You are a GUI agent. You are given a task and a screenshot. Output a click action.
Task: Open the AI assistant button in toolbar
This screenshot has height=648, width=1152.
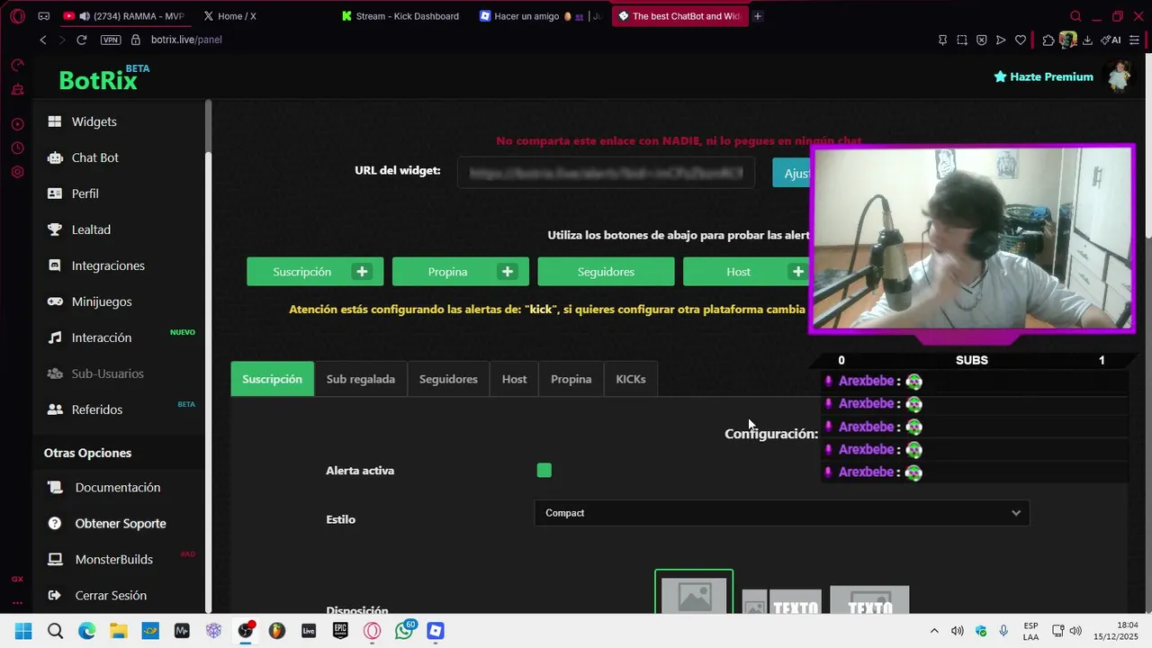pos(1111,40)
